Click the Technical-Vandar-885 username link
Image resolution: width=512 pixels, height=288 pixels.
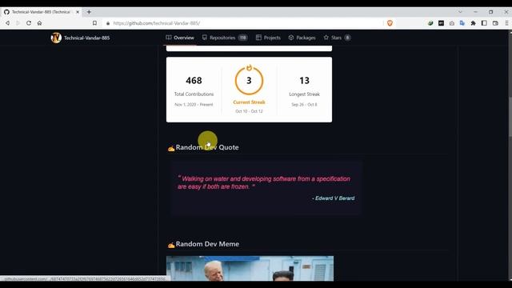coord(87,38)
